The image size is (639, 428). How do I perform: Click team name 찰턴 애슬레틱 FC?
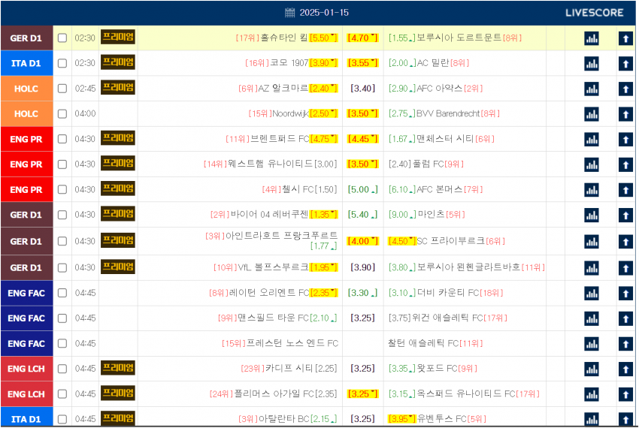[x=423, y=342]
